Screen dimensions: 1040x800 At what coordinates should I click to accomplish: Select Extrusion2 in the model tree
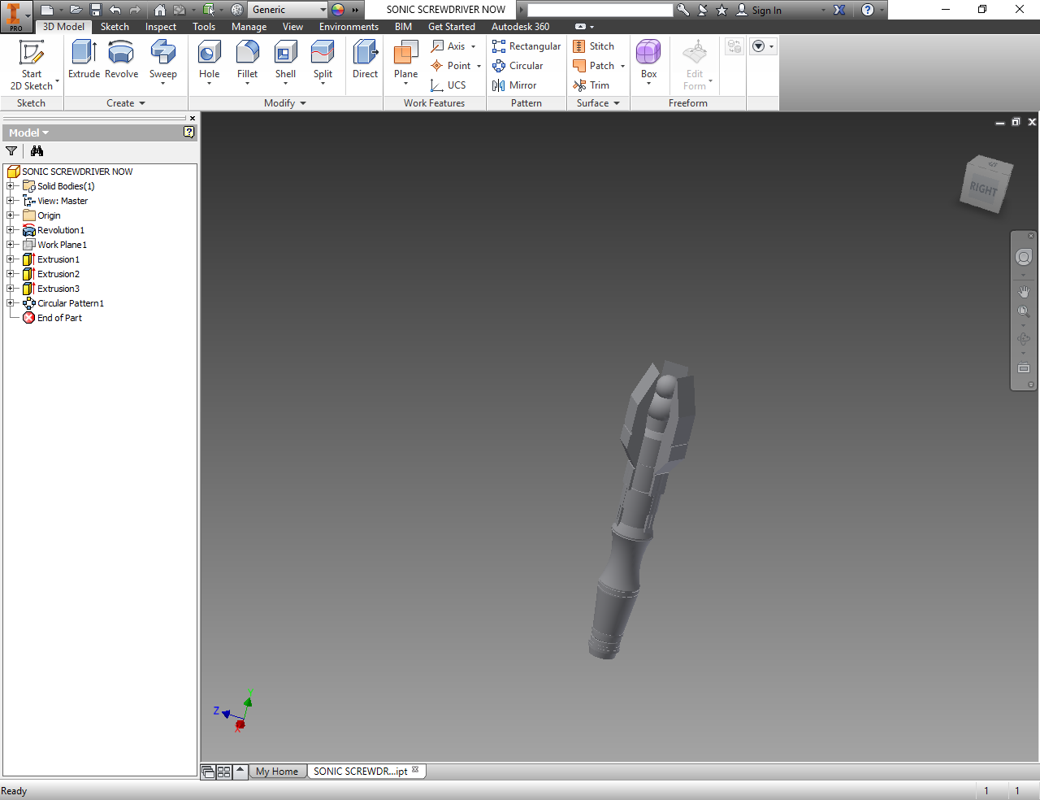(58, 274)
